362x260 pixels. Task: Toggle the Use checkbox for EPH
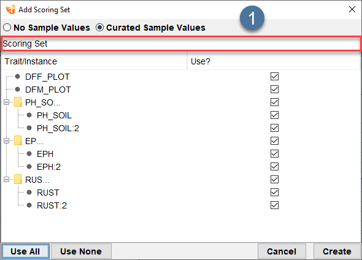[x=274, y=154]
